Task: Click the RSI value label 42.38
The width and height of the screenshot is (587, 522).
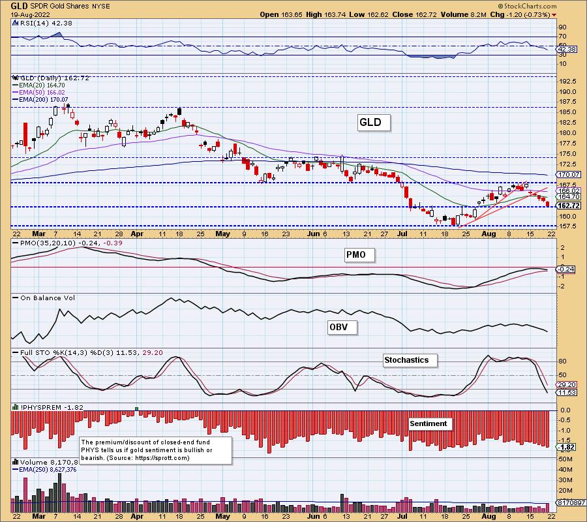Action: pos(567,50)
